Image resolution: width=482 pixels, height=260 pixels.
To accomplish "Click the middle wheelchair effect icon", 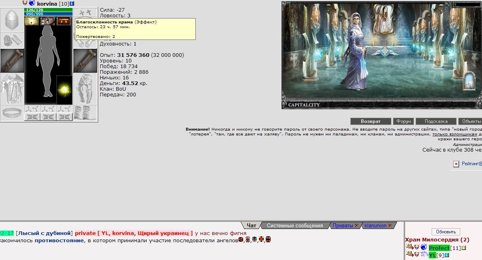I will pyautogui.click(x=48, y=21).
